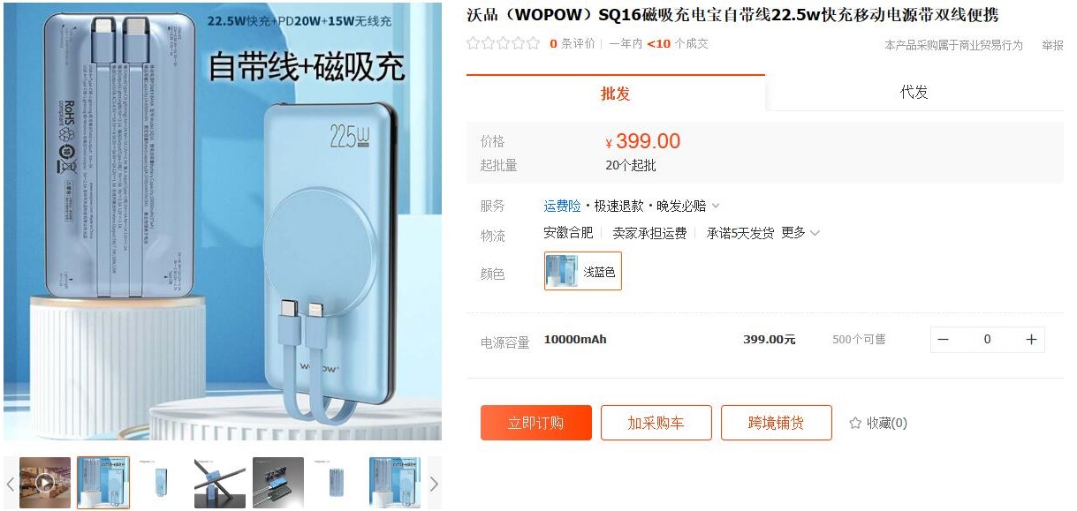Open the 运费险 service link
Viewport: 1077px width, 511px height.
562,207
